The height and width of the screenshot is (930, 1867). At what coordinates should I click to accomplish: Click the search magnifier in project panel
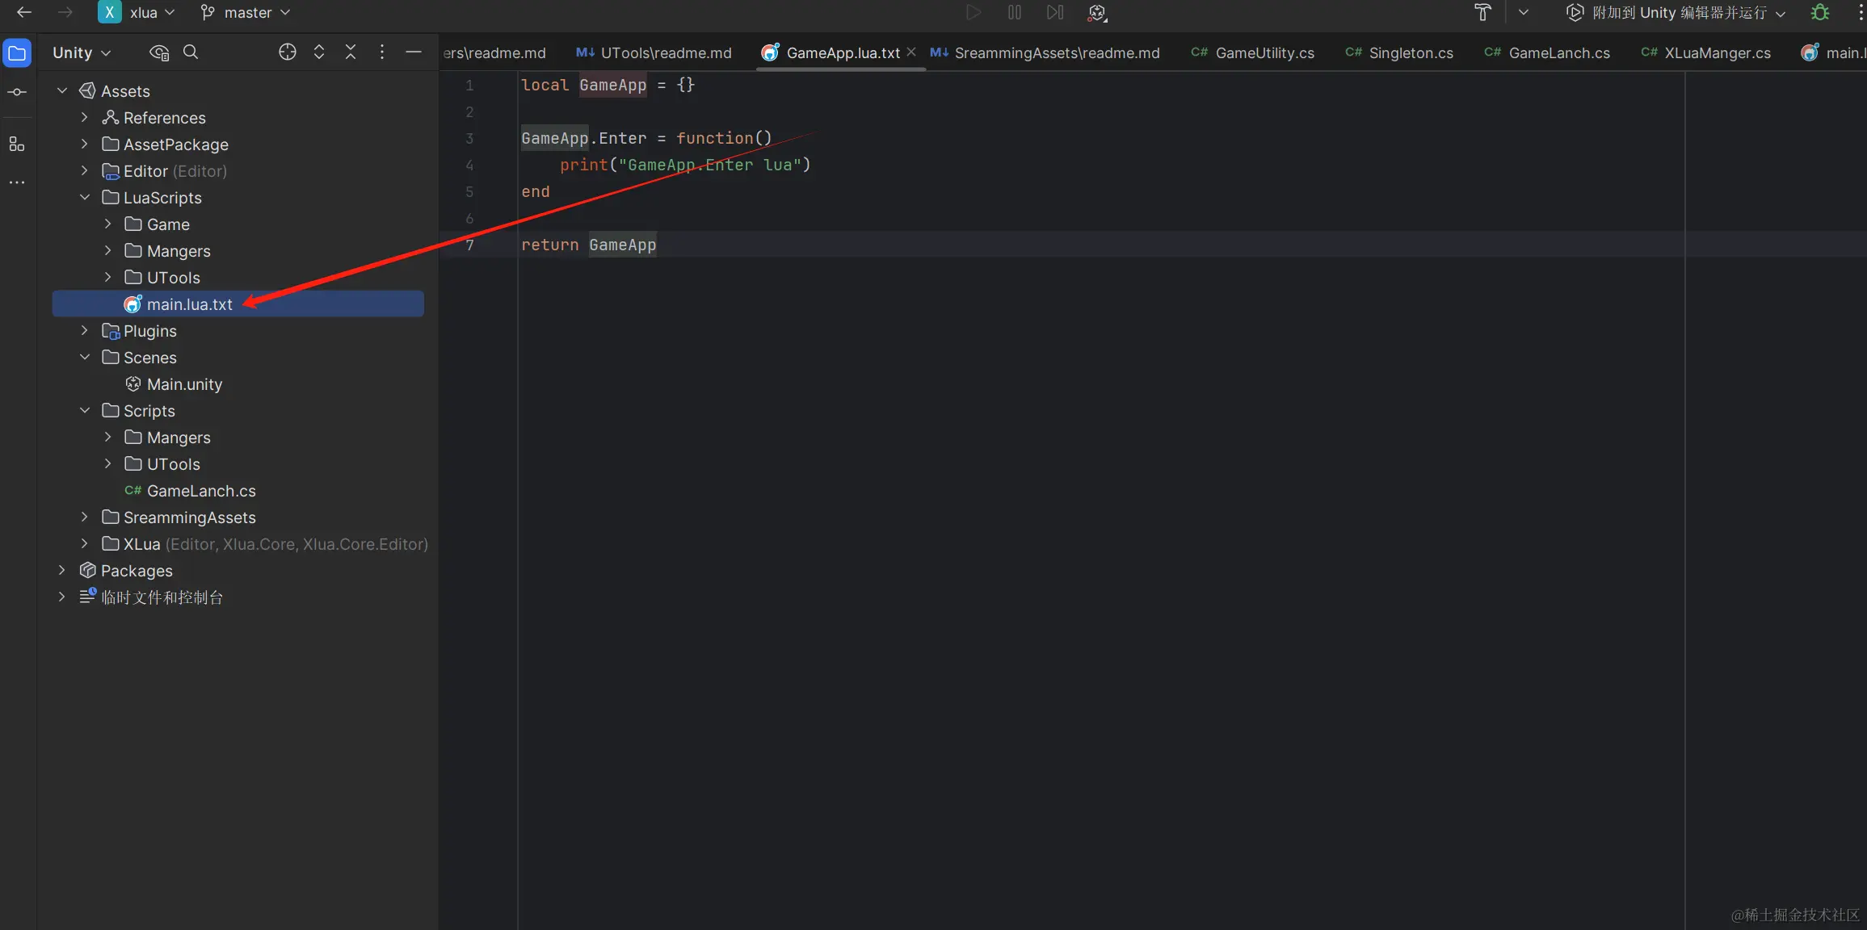point(191,52)
